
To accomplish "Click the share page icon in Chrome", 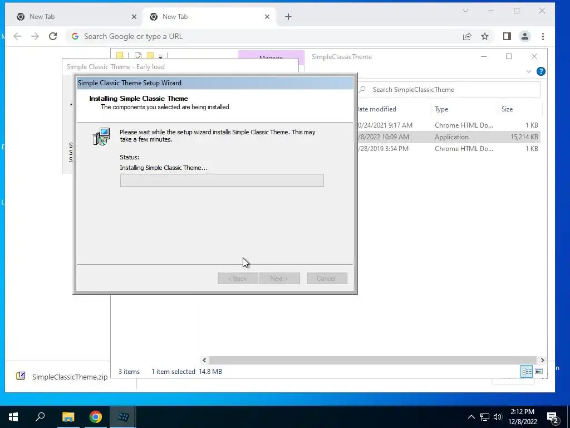I will coord(467,36).
